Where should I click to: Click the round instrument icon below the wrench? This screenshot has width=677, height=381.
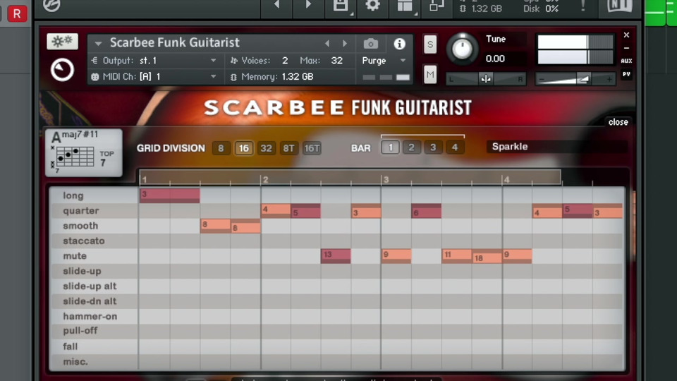(62, 70)
